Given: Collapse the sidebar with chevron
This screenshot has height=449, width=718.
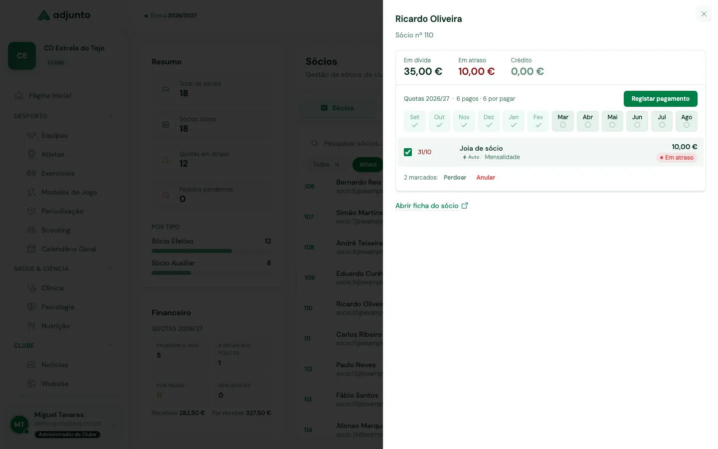Looking at the screenshot, I should (x=127, y=31).
